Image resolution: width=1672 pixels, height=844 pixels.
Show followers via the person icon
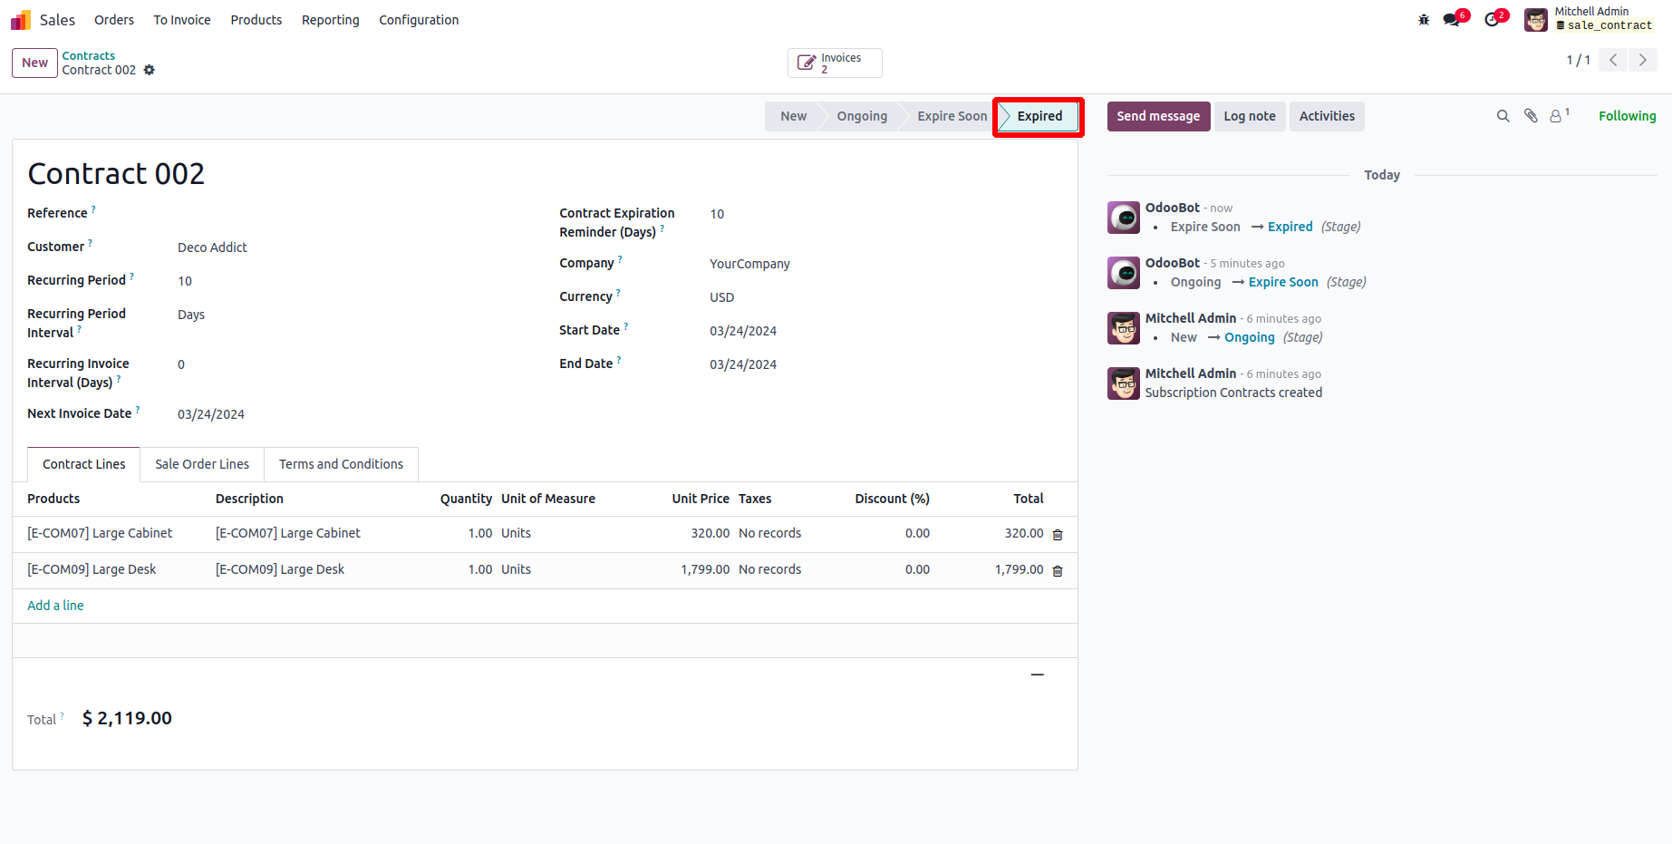point(1556,116)
